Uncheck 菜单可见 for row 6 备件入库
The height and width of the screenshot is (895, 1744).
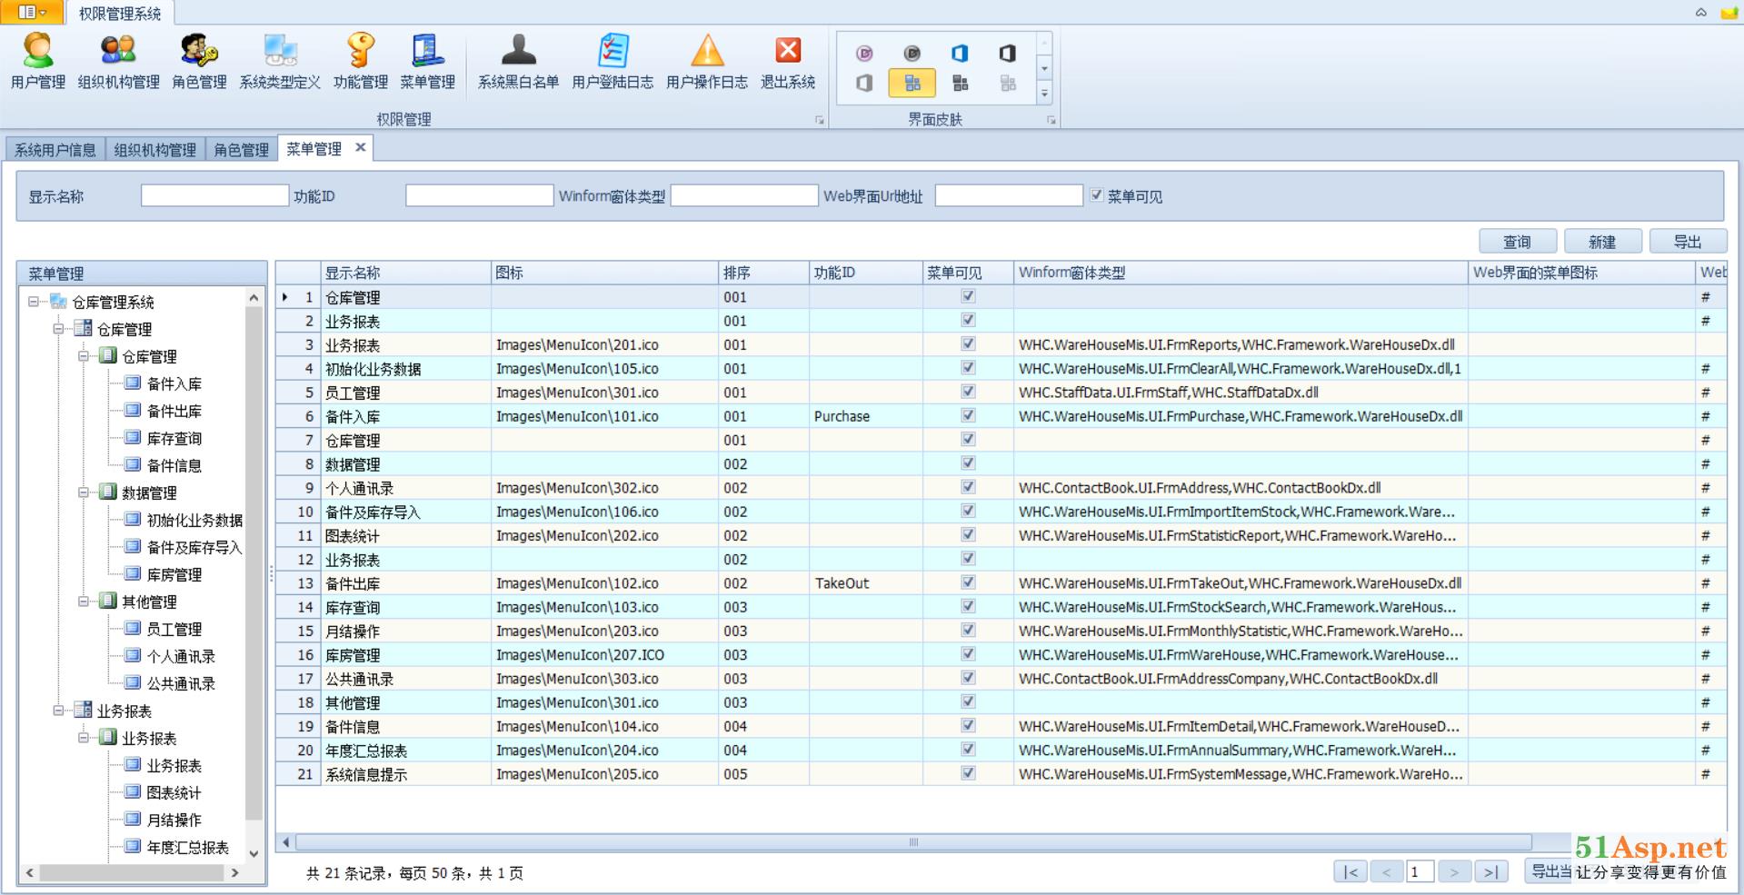[x=968, y=415]
